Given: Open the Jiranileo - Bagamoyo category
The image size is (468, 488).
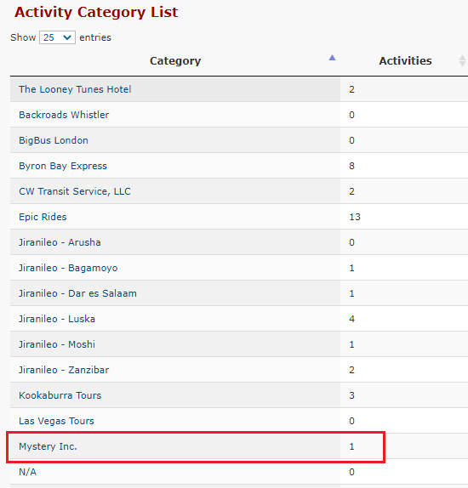Looking at the screenshot, I should pos(68,268).
